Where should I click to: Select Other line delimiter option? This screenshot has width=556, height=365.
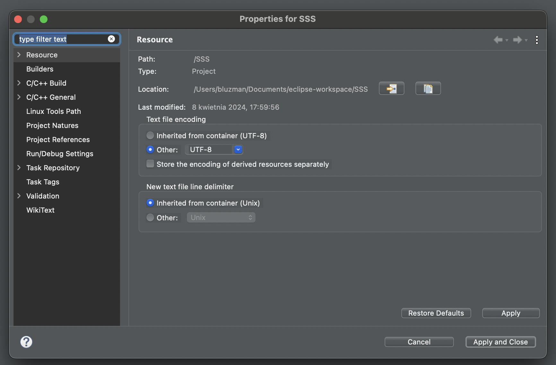[x=150, y=217]
